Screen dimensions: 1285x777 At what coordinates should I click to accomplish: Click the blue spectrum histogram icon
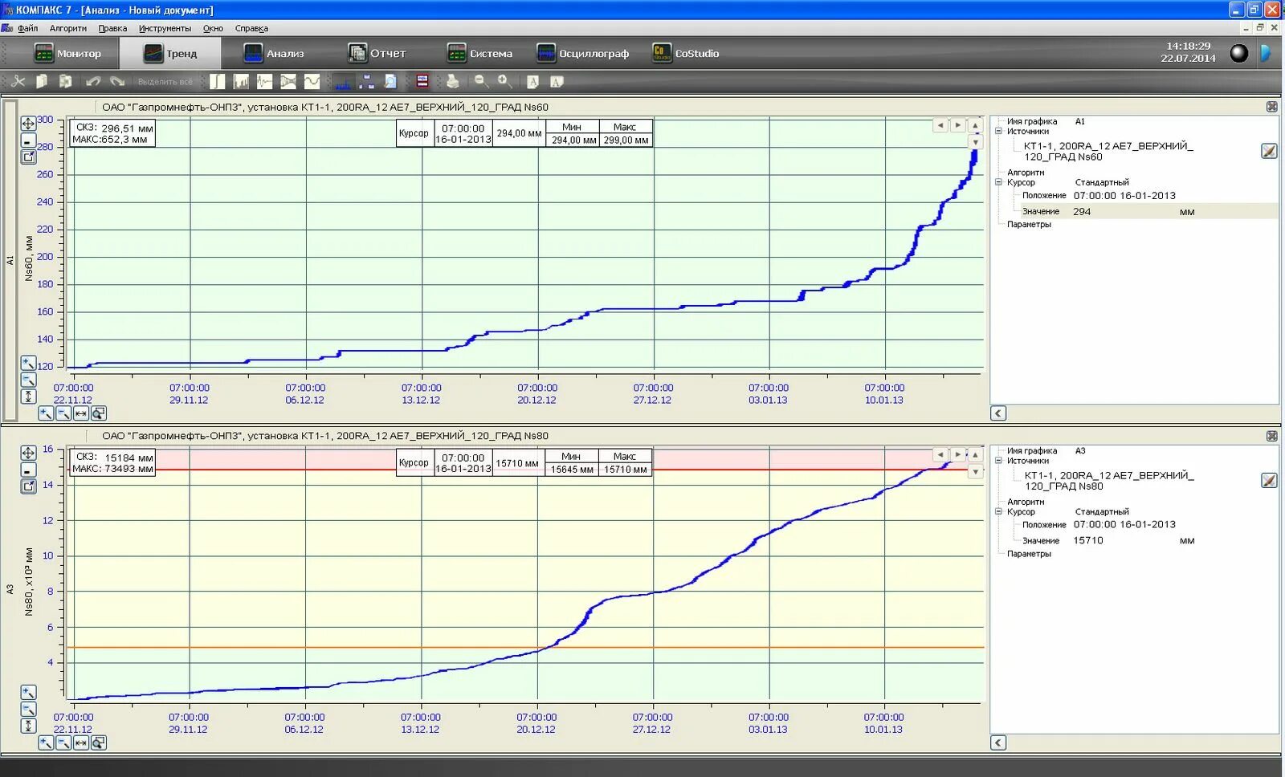343,81
